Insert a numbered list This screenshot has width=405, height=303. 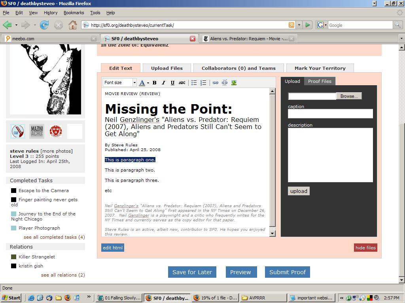point(203,83)
